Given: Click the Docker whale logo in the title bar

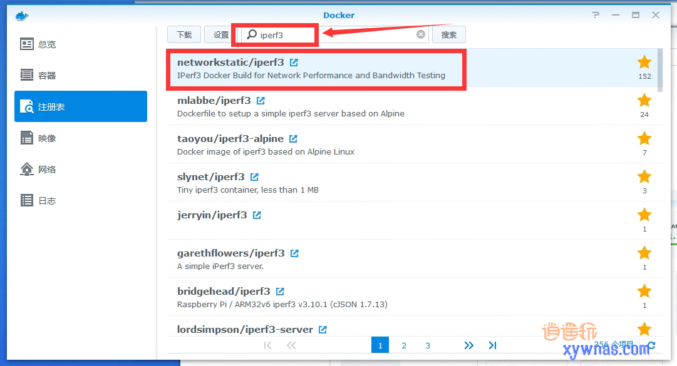Looking at the screenshot, I should pos(21,16).
